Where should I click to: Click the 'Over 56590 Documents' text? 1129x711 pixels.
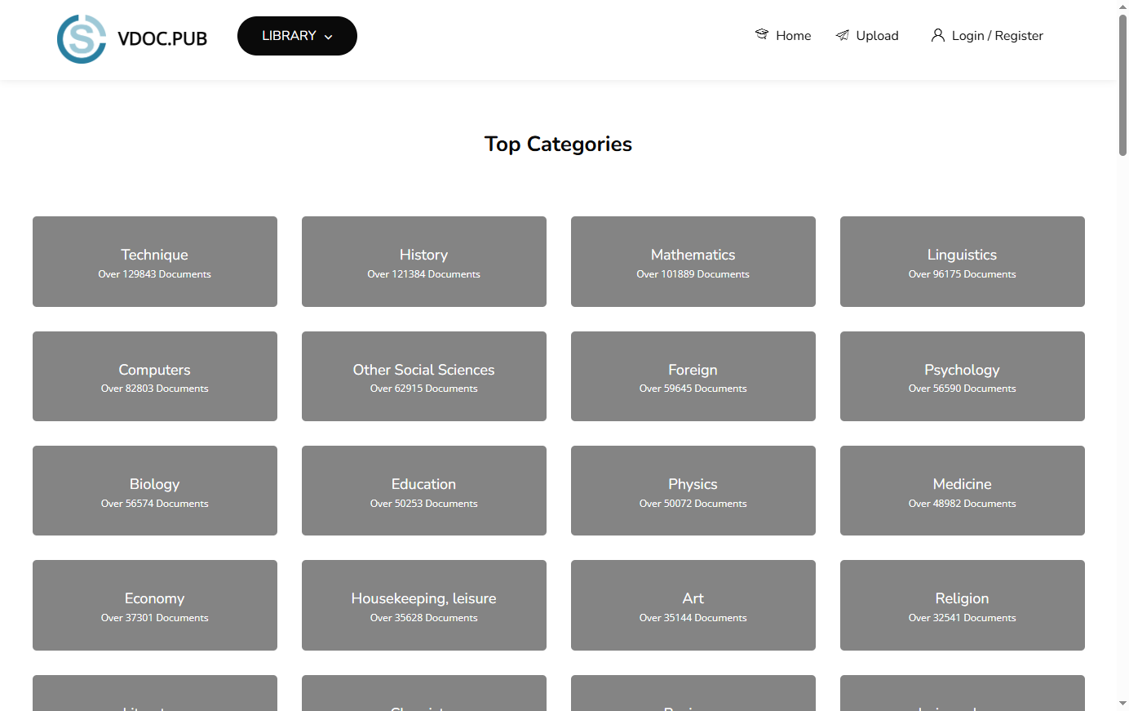[x=963, y=389]
